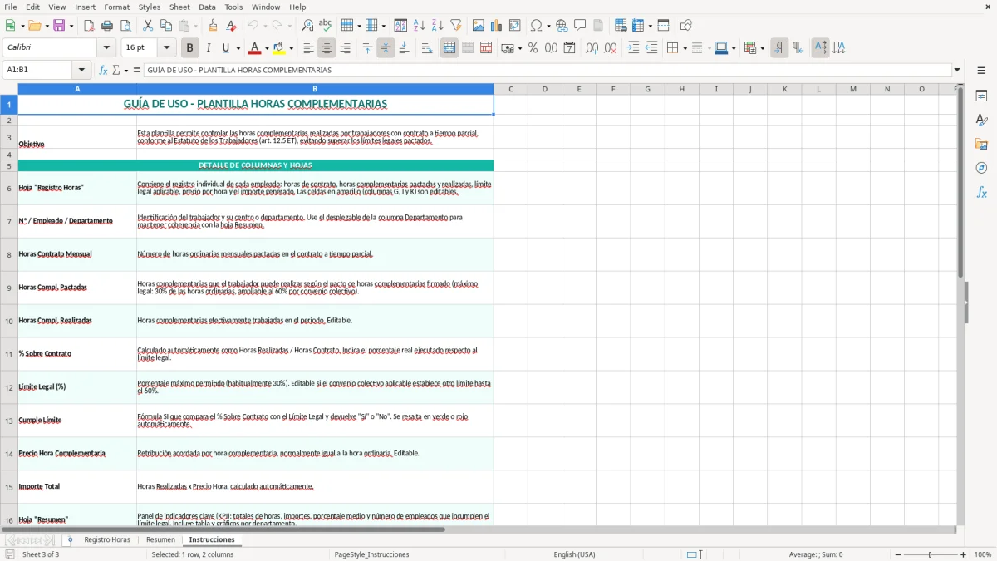Toggle Align Left
997x561 pixels.
[308, 48]
